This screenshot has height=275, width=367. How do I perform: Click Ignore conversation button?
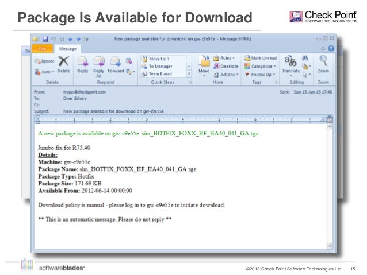(x=44, y=61)
